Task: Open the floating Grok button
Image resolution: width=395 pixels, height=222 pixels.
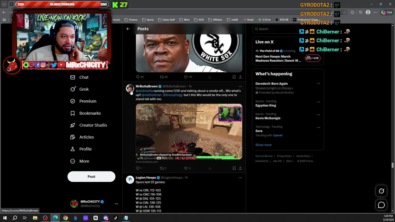Action: [381, 191]
